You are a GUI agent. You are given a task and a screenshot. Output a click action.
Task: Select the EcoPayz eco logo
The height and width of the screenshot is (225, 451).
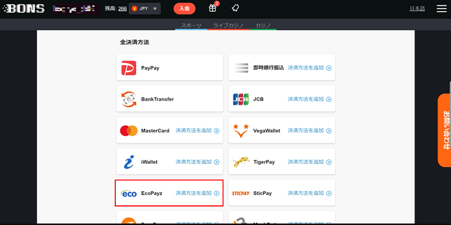129,194
